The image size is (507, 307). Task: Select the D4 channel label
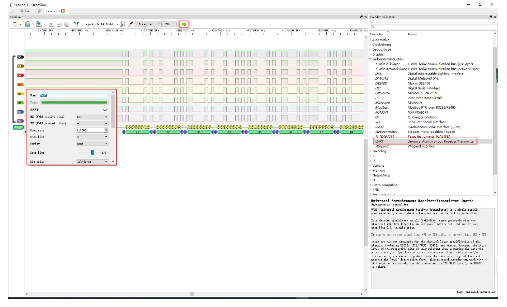click(20, 94)
